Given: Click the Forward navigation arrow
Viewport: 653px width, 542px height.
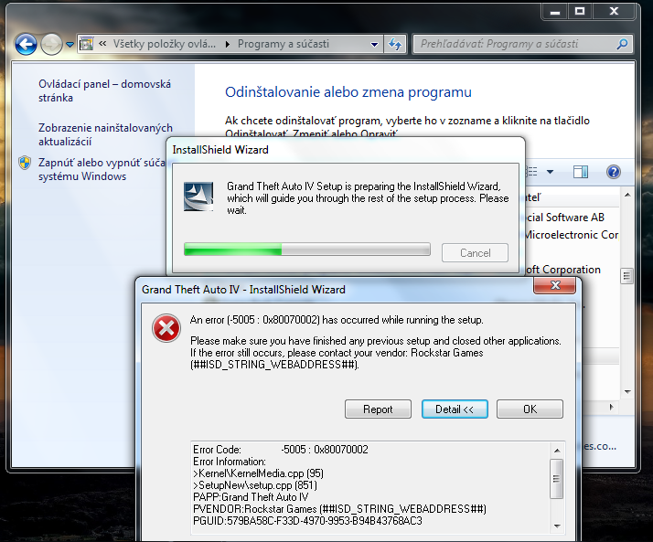Looking at the screenshot, I should click(52, 44).
